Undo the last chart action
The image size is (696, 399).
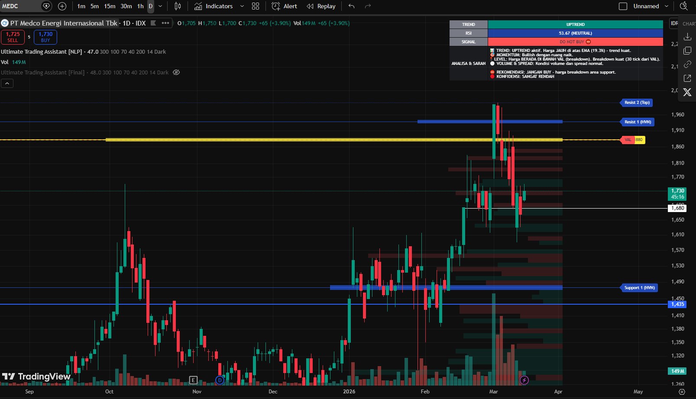pos(351,6)
